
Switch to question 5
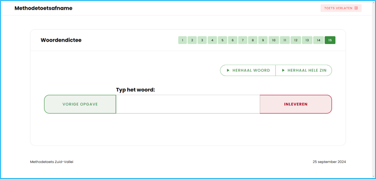click(222, 40)
